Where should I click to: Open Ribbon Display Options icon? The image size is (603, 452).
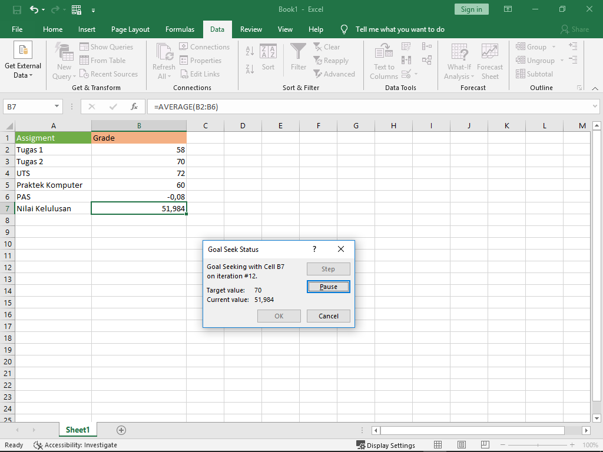point(508,9)
